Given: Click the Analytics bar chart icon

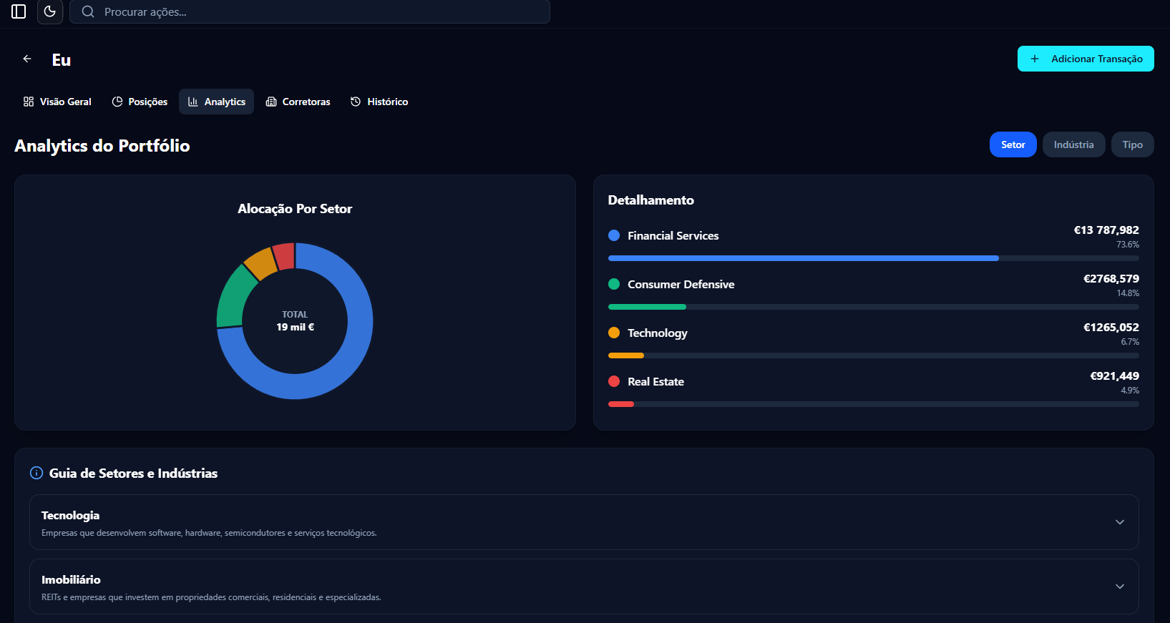Looking at the screenshot, I should (x=193, y=102).
